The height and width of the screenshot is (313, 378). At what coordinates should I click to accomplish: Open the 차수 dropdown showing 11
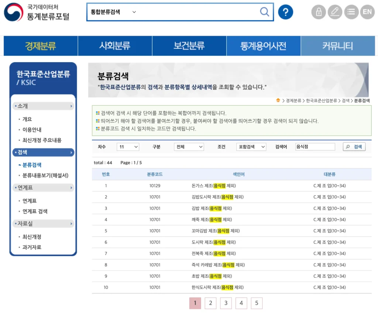[128, 147]
